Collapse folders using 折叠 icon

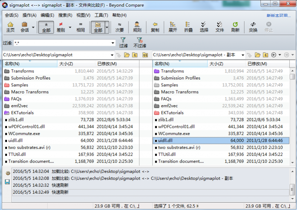tap(188, 27)
